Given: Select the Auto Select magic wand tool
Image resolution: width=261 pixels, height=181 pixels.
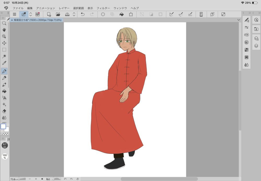Looking at the screenshot, I should [4, 56].
